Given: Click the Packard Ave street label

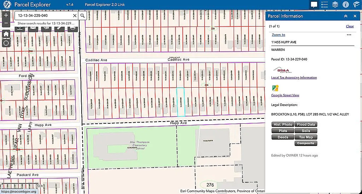Looking at the screenshot, I should 28,175.
